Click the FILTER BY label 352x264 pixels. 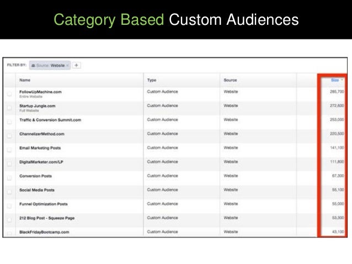(x=17, y=65)
